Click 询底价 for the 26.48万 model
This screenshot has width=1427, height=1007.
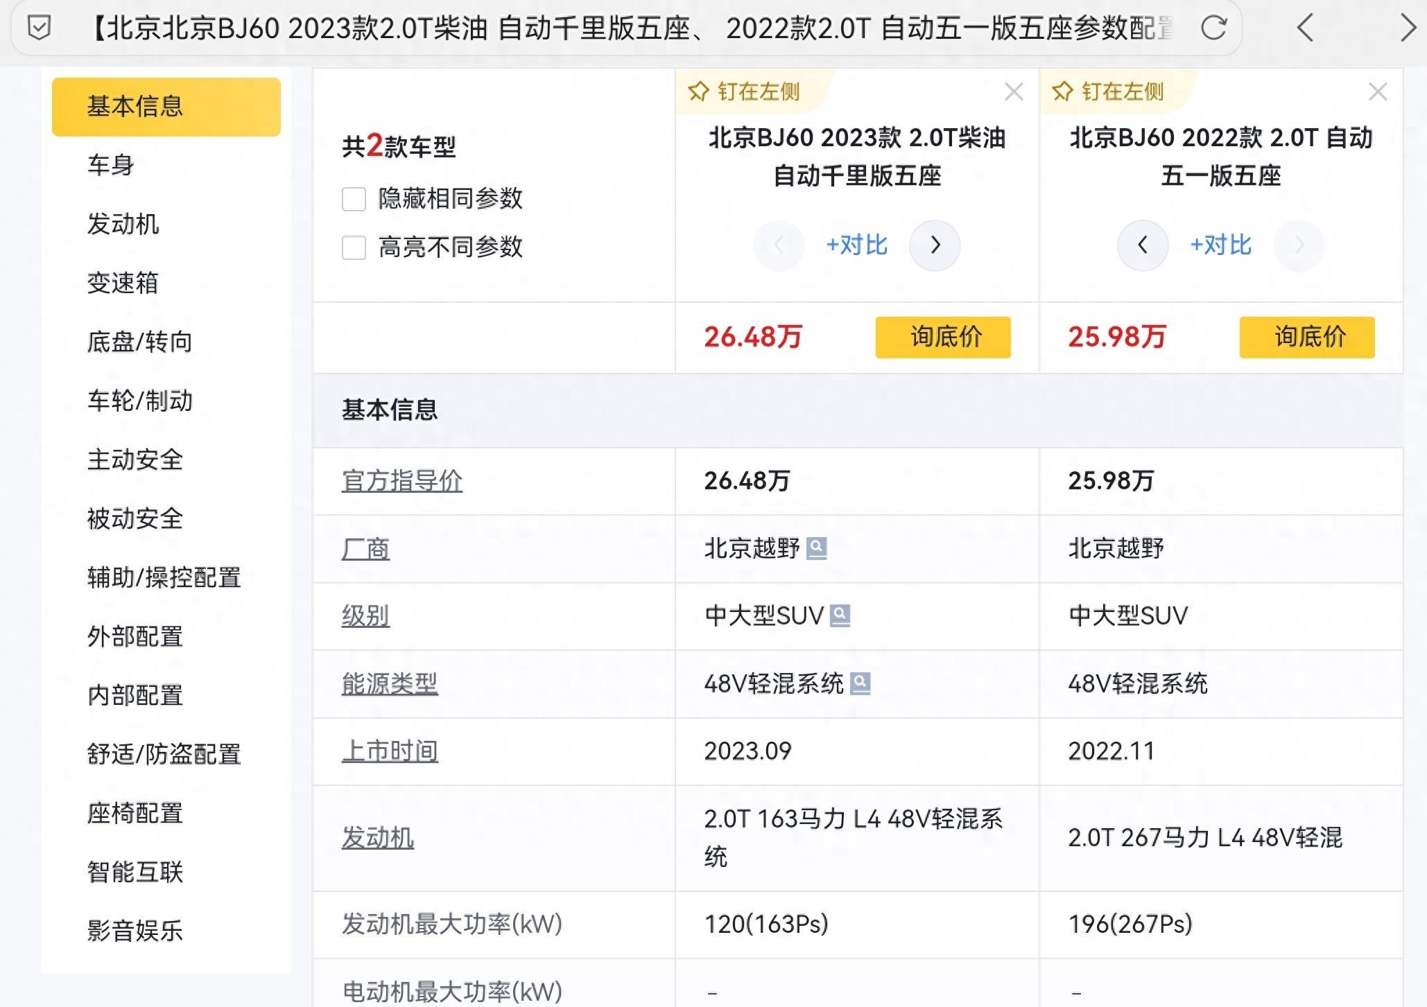coord(943,338)
